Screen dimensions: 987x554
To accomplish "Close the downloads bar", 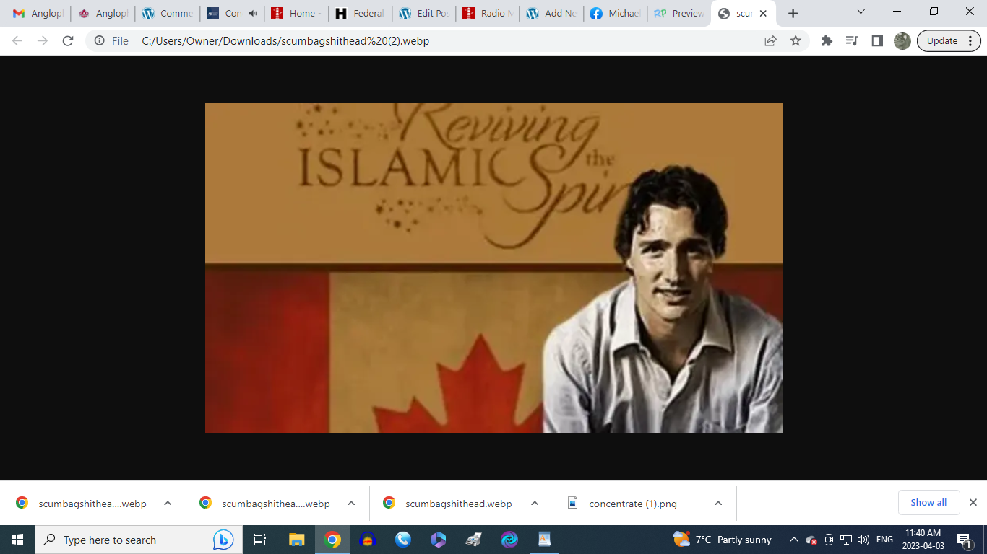I will point(973,503).
